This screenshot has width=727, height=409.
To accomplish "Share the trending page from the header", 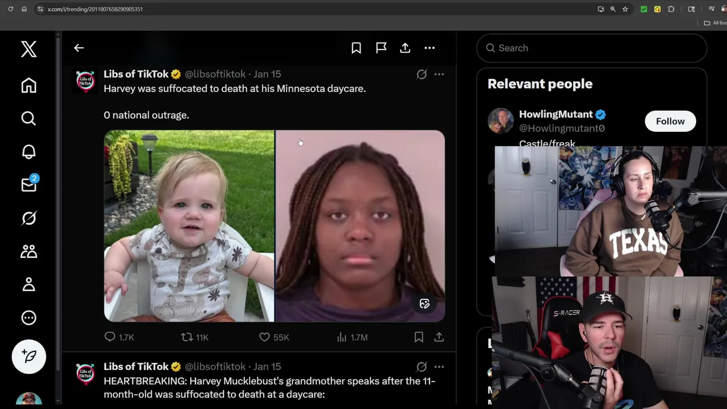I will click(405, 48).
